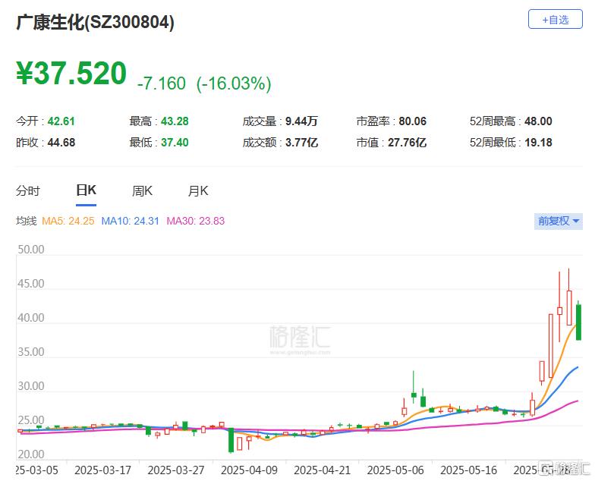Click the tall green candle near 2025-04-09
The width and height of the screenshot is (595, 481).
coord(231,440)
